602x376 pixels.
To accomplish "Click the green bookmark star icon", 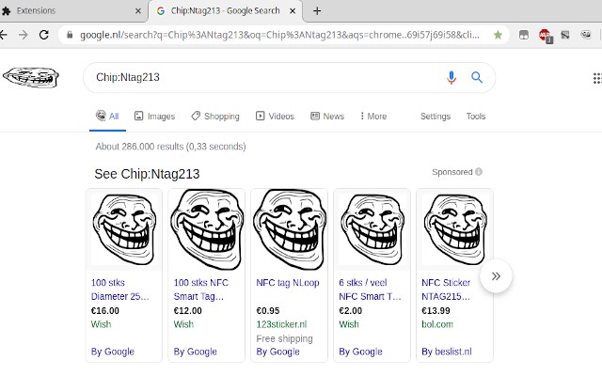I will point(498,35).
